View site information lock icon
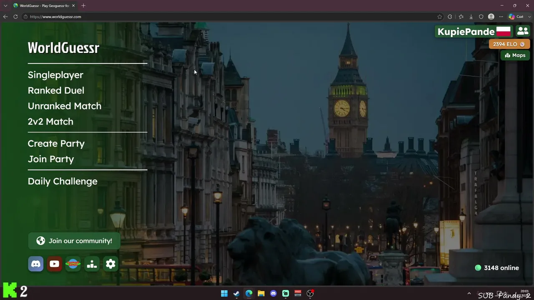The height and width of the screenshot is (300, 534). tap(25, 17)
